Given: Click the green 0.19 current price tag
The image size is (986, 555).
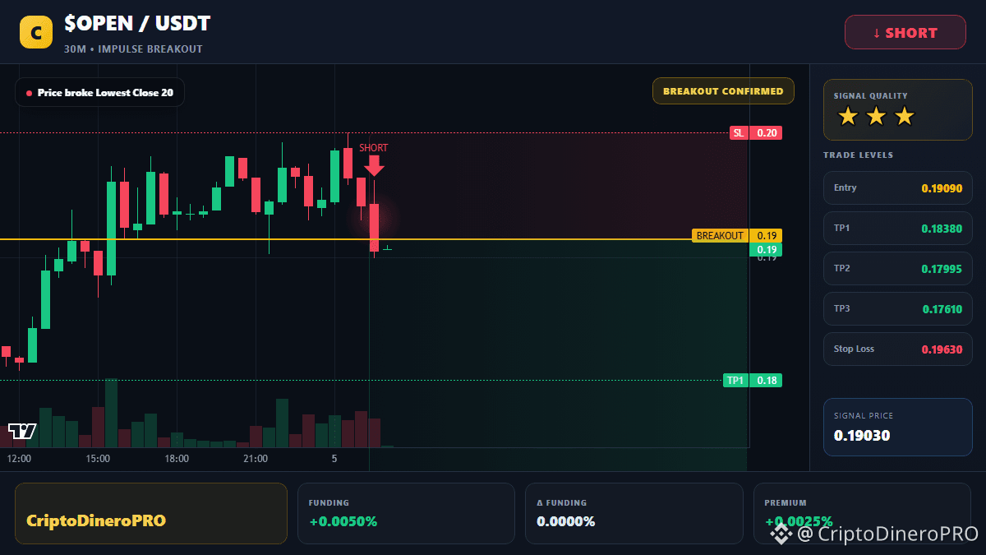Looking at the screenshot, I should point(766,250).
